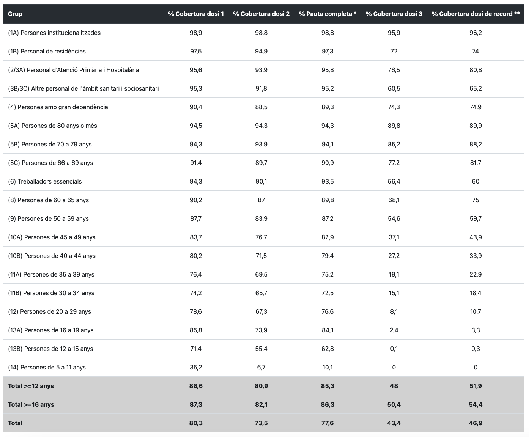The image size is (529, 437).
Task: Select the 98,9 value for group 1A
Action: pos(196,33)
